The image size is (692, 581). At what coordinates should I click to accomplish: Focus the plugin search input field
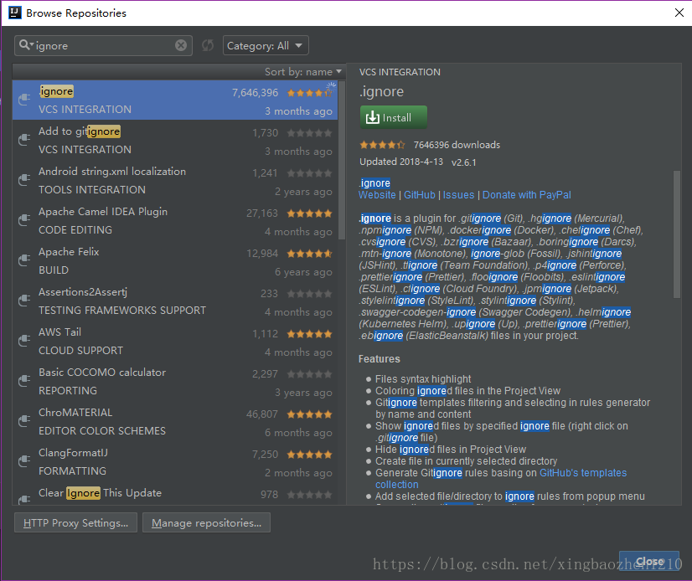104,45
